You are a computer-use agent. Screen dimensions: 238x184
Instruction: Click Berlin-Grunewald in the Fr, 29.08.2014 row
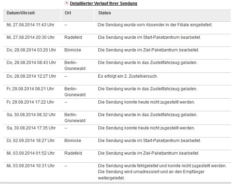(x=75, y=92)
